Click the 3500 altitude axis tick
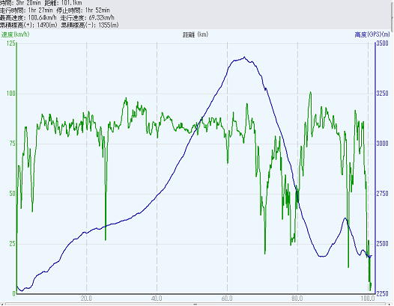Image resolution: width=394 pixels, height=306 pixels. tap(382, 43)
